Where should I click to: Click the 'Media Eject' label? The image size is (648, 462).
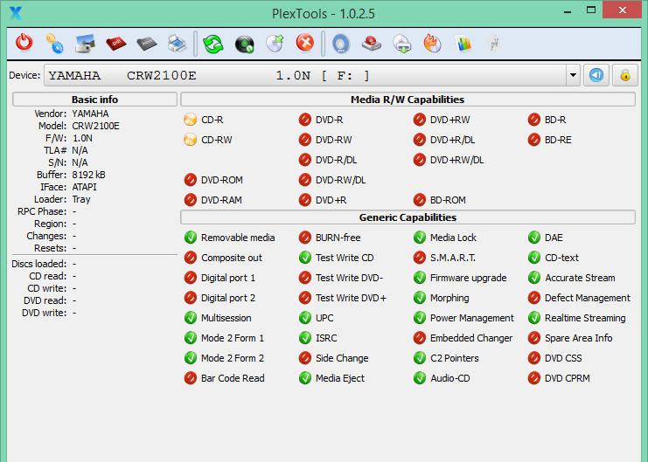(340, 378)
